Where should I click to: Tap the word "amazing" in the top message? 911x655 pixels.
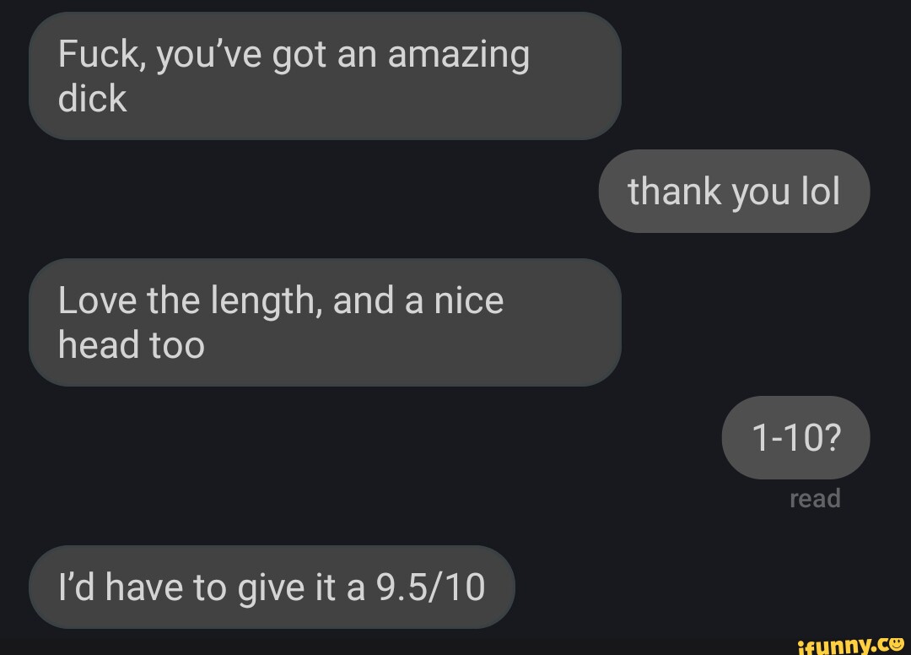coord(458,56)
